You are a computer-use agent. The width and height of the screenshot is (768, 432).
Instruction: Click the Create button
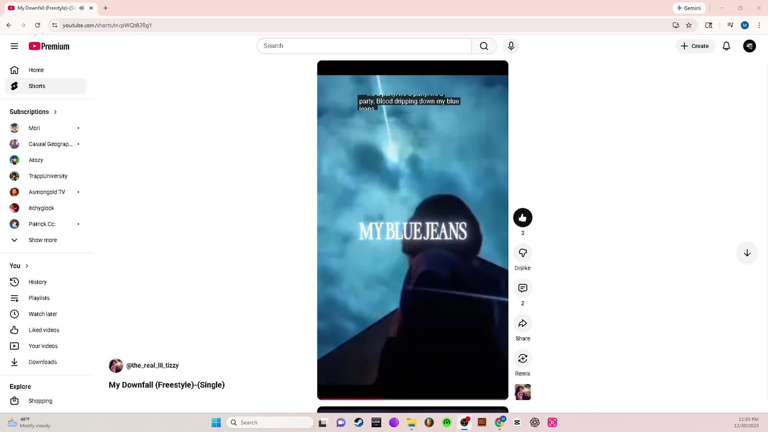click(695, 46)
